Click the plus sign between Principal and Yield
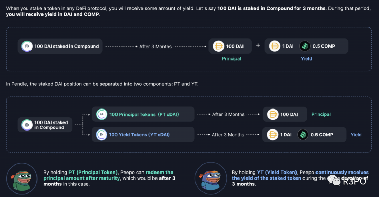This screenshot has height=197, width=379. coord(258,45)
